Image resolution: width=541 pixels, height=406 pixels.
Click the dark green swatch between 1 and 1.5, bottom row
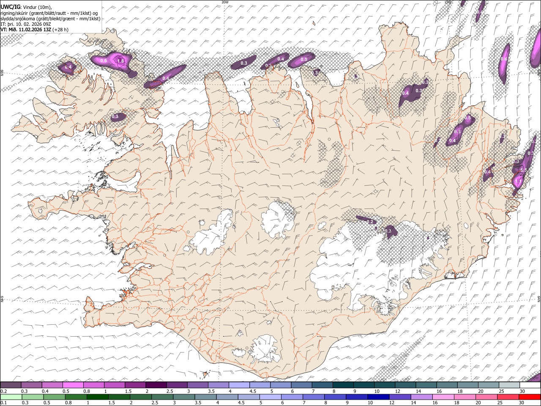coord(97,397)
